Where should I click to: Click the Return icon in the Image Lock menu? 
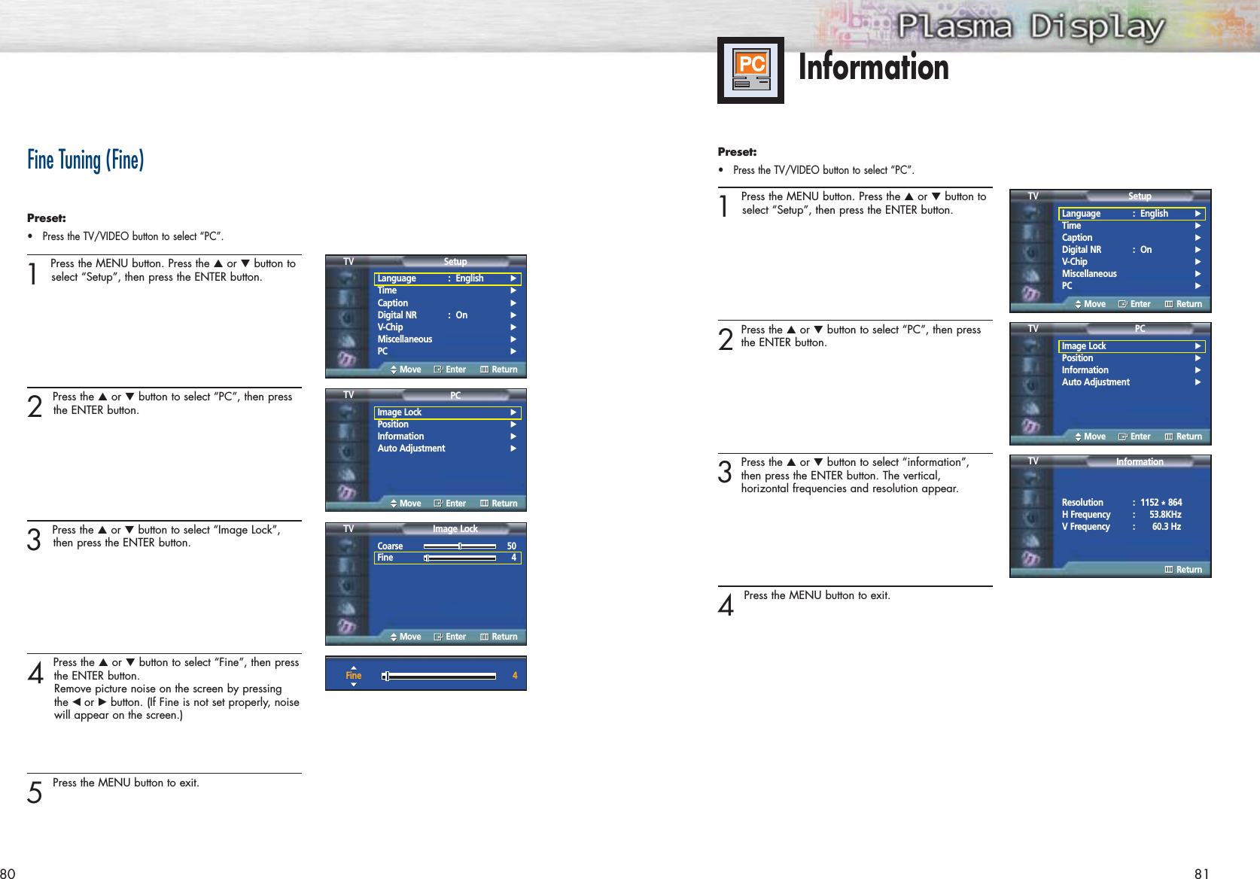tap(485, 637)
